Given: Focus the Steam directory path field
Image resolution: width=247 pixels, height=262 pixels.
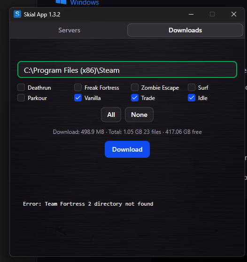Looking at the screenshot, I should pos(127,69).
